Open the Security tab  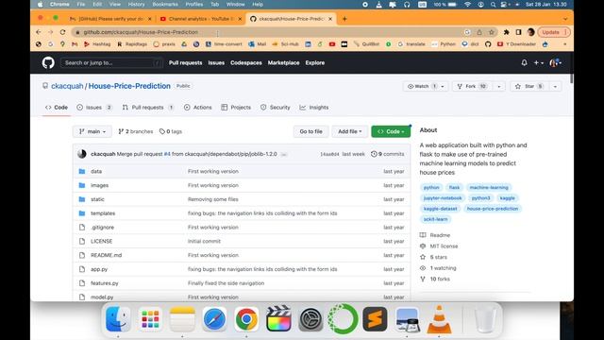(x=276, y=108)
